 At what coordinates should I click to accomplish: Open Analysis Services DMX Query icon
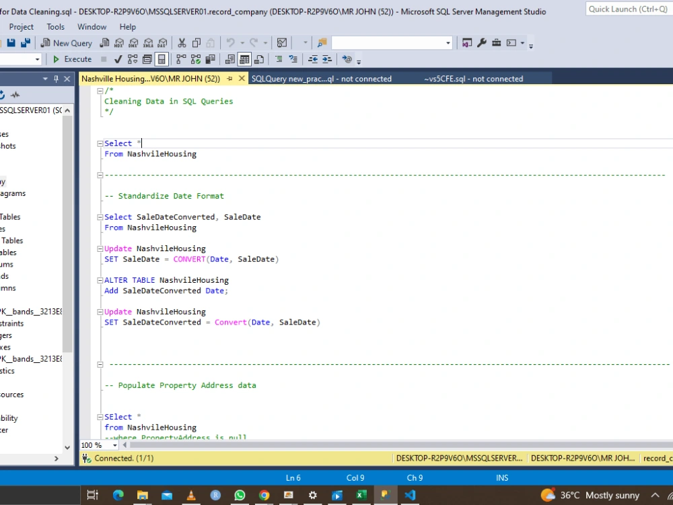133,42
